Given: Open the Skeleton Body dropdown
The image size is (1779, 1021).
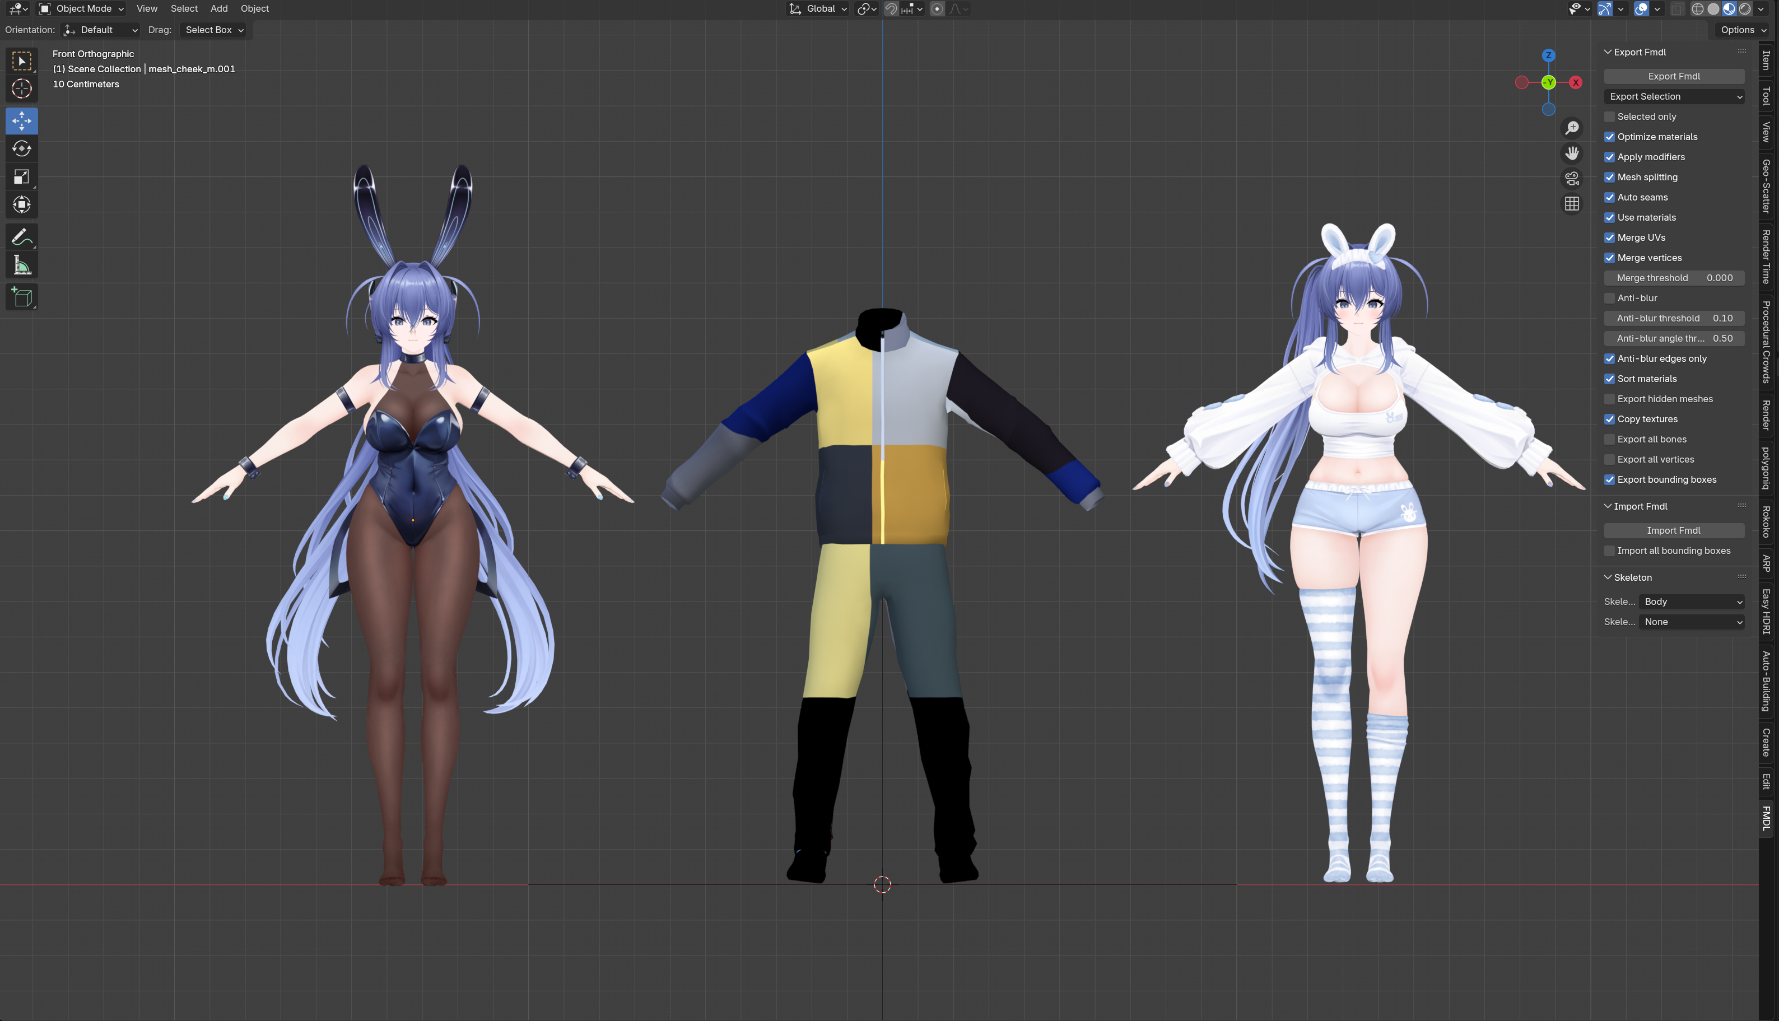Looking at the screenshot, I should (x=1690, y=602).
